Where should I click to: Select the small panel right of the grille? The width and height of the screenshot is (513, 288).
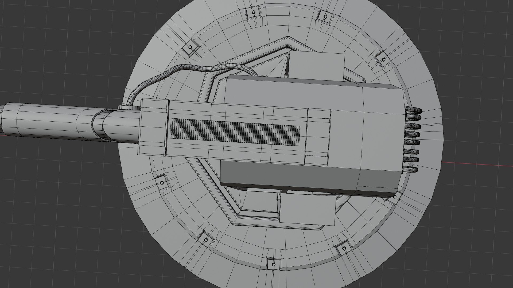(x=318, y=137)
